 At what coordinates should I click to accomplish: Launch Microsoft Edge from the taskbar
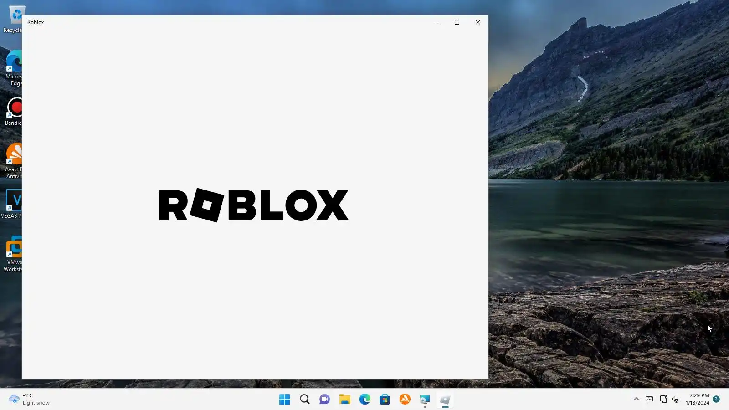tap(364, 400)
